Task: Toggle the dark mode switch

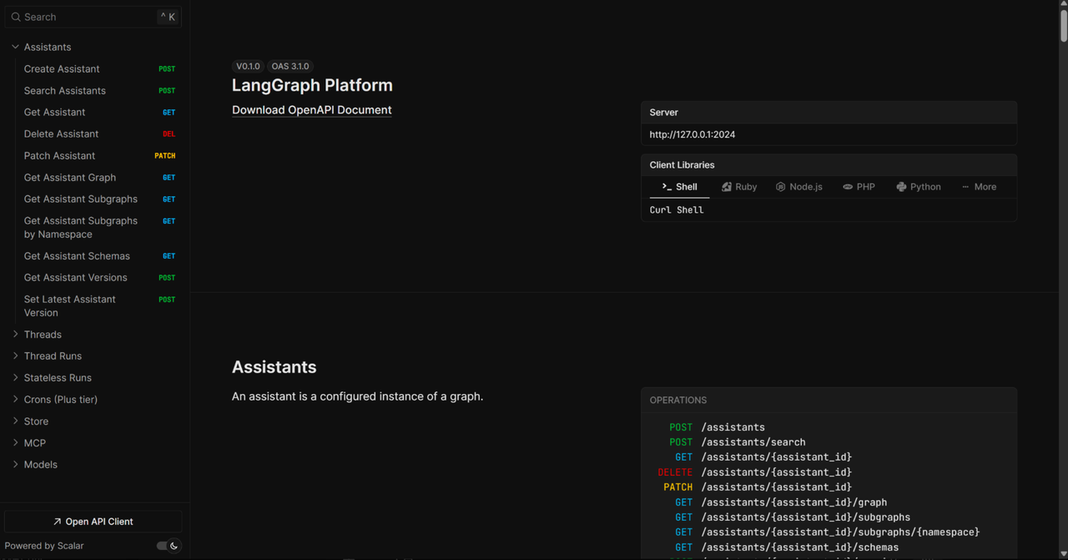Action: (x=169, y=546)
